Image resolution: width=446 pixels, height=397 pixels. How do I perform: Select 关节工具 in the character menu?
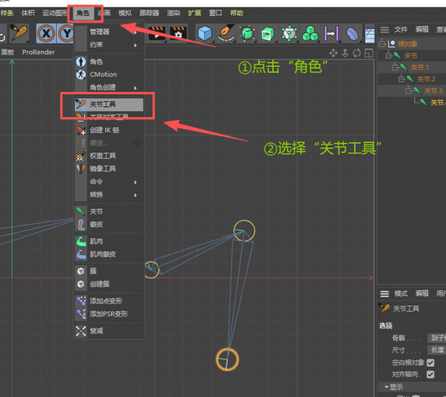pos(102,105)
